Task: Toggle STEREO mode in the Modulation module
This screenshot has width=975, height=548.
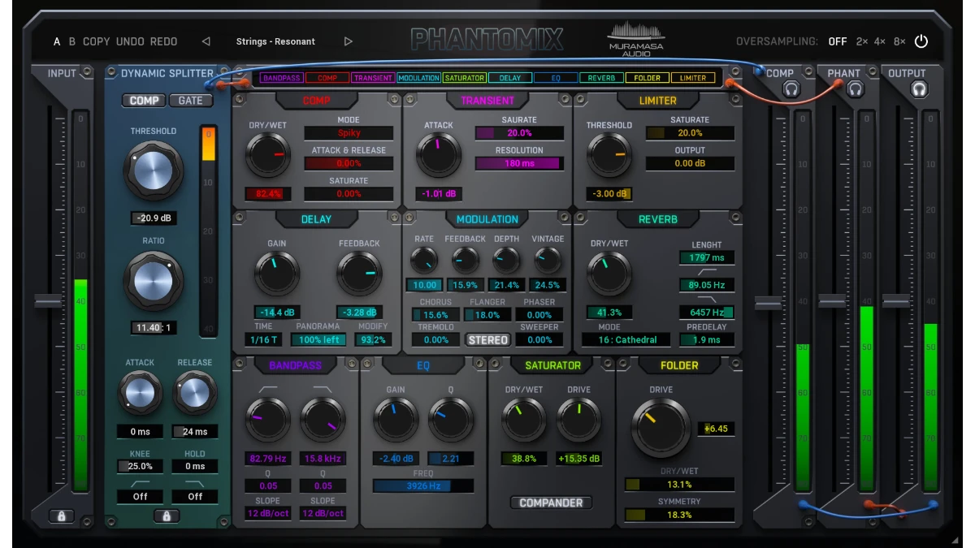Action: tap(487, 339)
